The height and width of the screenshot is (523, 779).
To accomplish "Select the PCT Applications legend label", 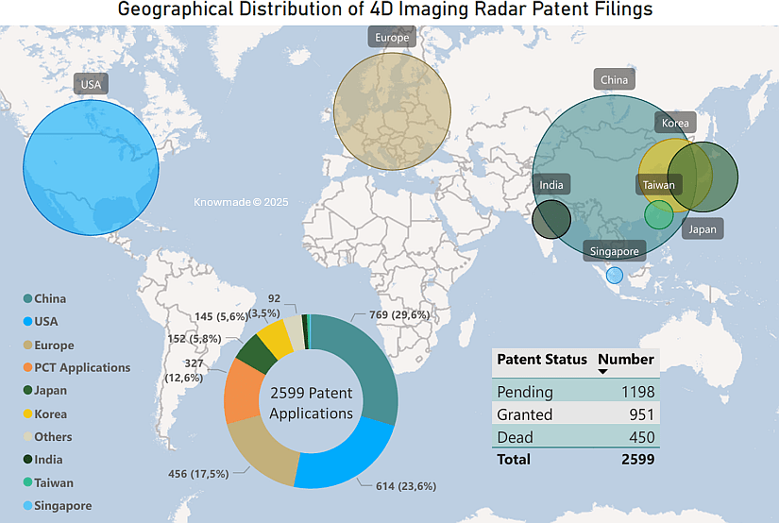I will tap(82, 367).
